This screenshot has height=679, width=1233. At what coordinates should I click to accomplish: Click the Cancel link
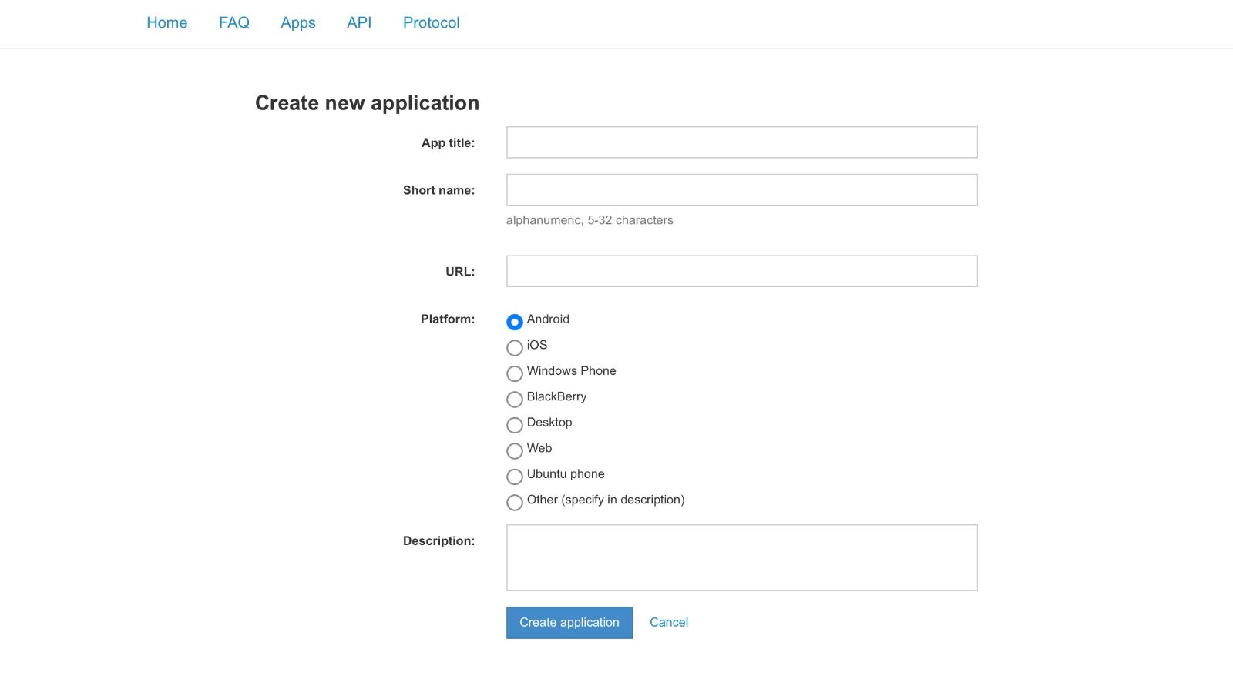pos(668,623)
